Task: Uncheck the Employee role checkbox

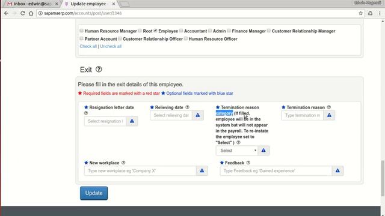Action: [x=155, y=31]
